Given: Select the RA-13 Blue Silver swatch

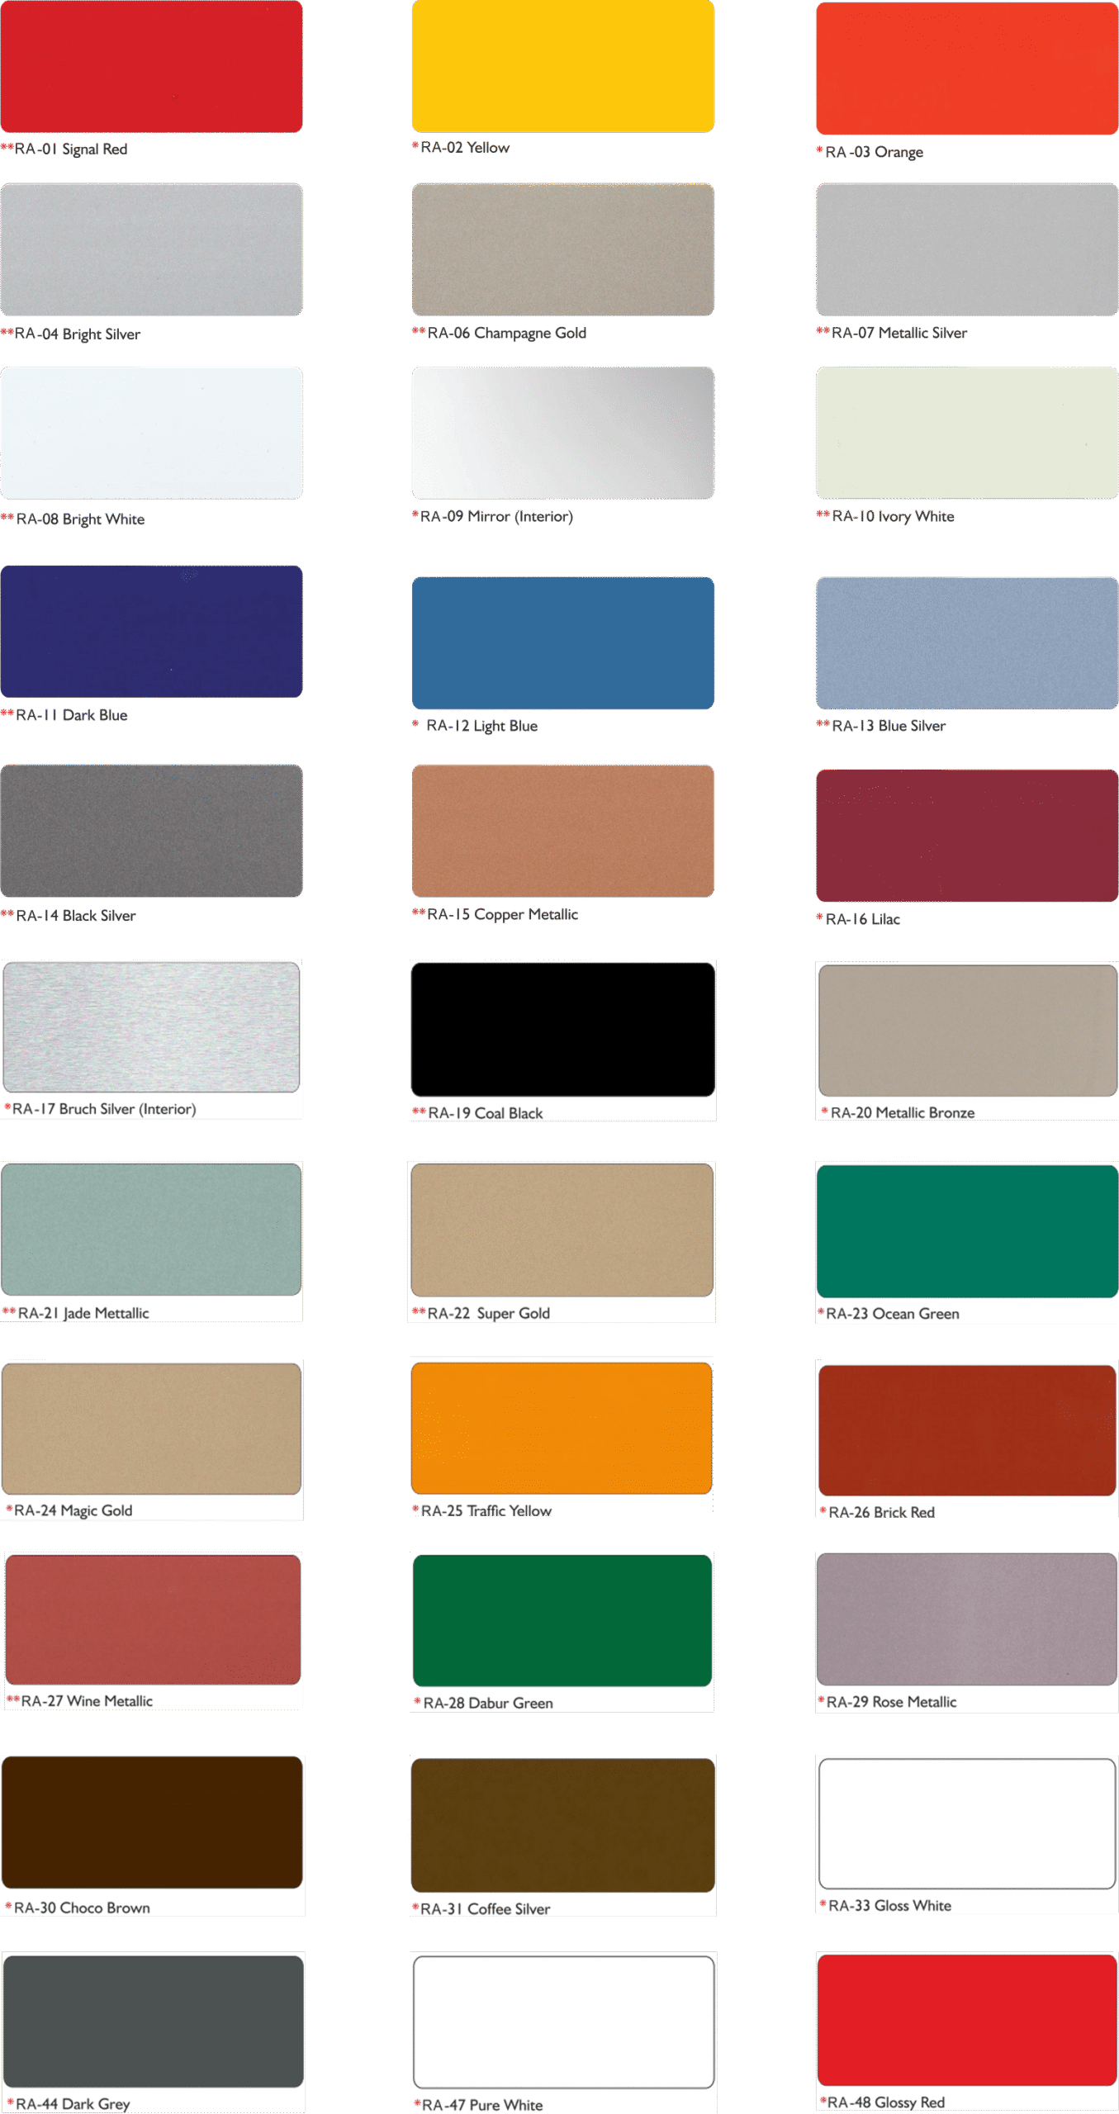Looking at the screenshot, I should coord(966,642).
